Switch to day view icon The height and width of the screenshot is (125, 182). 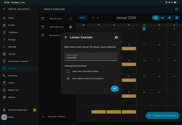(x=170, y=18)
